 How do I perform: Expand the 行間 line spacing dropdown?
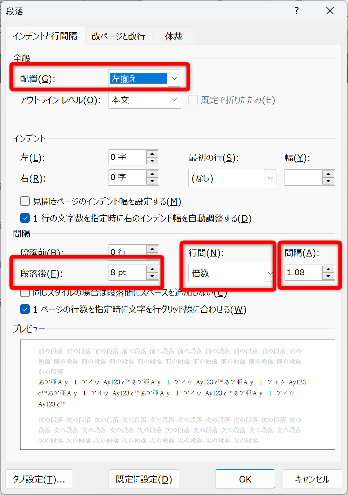[x=270, y=273]
